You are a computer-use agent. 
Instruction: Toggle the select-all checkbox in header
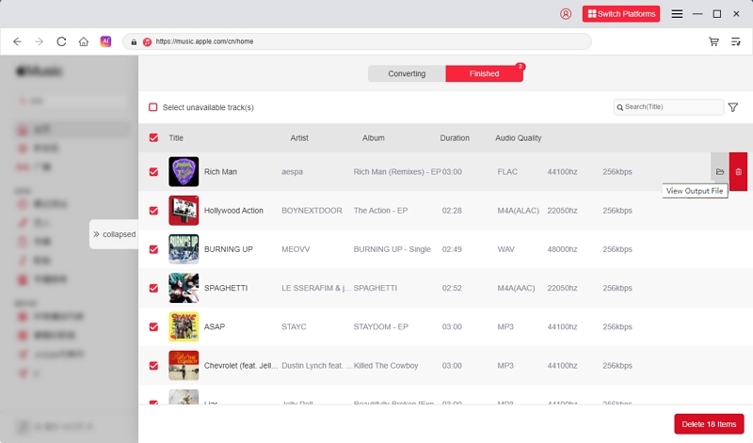pyautogui.click(x=153, y=137)
